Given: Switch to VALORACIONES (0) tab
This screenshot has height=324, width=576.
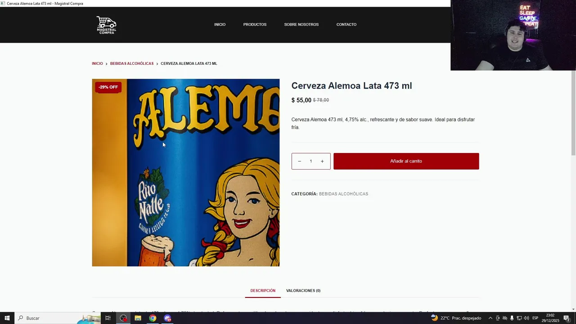Looking at the screenshot, I should [303, 291].
